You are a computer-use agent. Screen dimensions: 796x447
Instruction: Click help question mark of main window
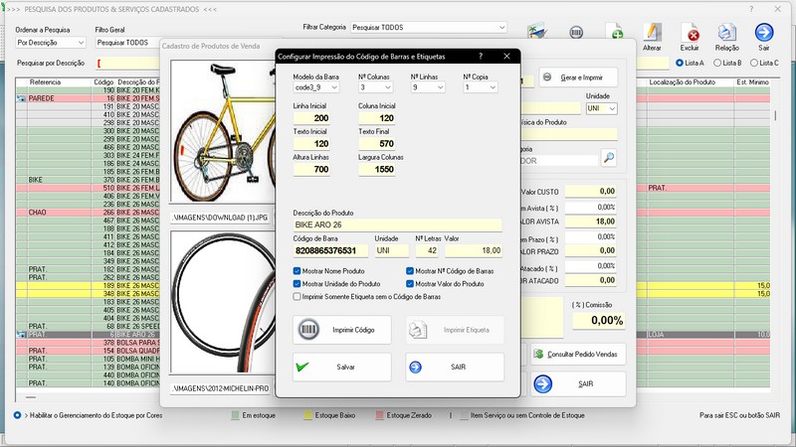point(751,9)
